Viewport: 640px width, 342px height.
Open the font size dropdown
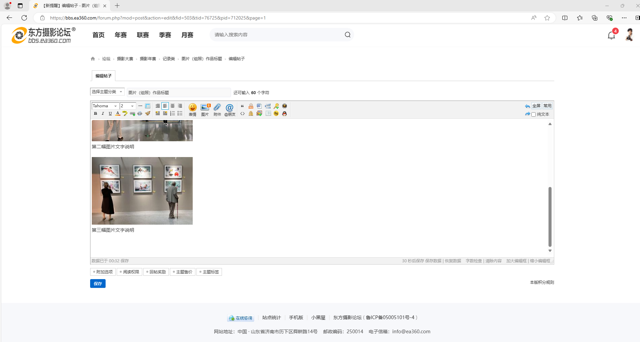tap(127, 106)
